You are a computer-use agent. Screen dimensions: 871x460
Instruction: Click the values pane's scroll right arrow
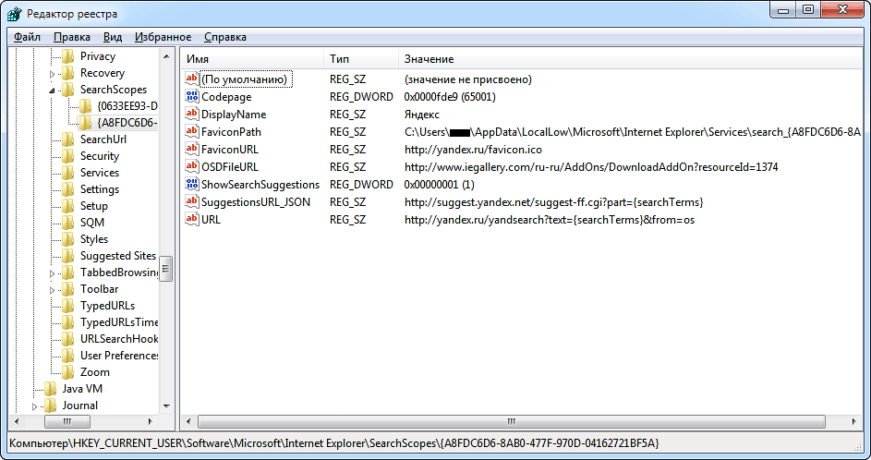point(854,421)
